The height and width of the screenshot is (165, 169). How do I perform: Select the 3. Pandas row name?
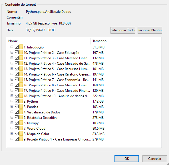click(31, 107)
